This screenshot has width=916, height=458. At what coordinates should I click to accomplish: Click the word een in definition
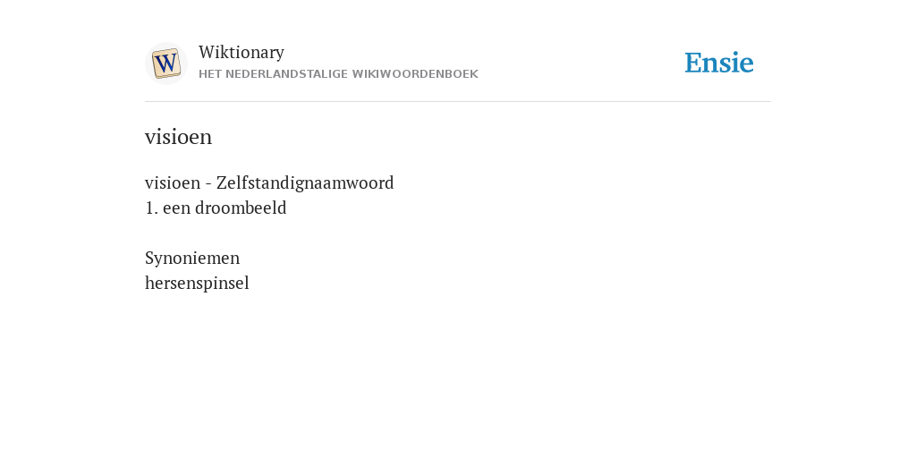177,208
